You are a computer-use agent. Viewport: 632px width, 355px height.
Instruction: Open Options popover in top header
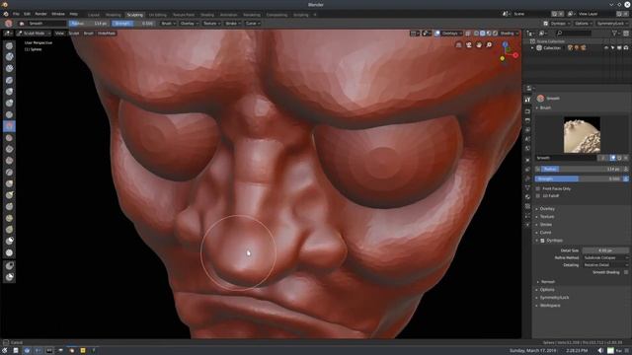pyautogui.click(x=584, y=24)
